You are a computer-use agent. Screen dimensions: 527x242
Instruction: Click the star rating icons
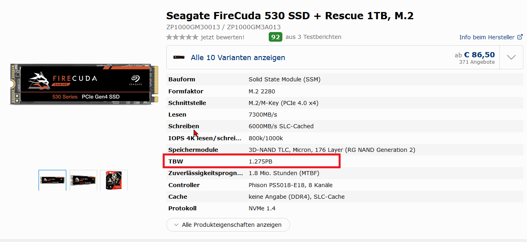coord(182,37)
